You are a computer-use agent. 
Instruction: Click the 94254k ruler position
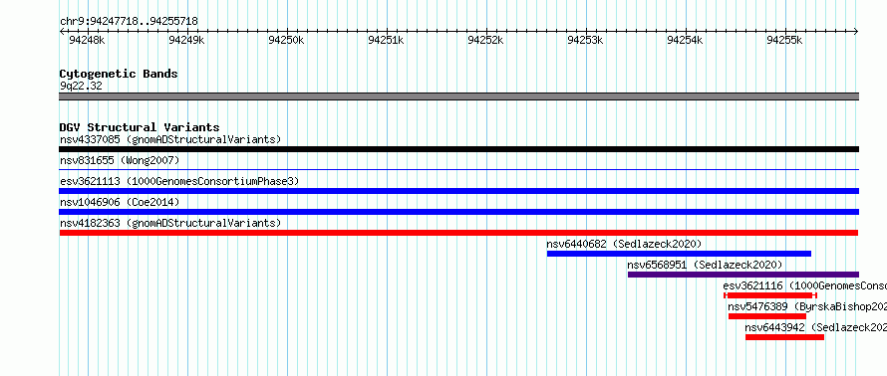(685, 40)
